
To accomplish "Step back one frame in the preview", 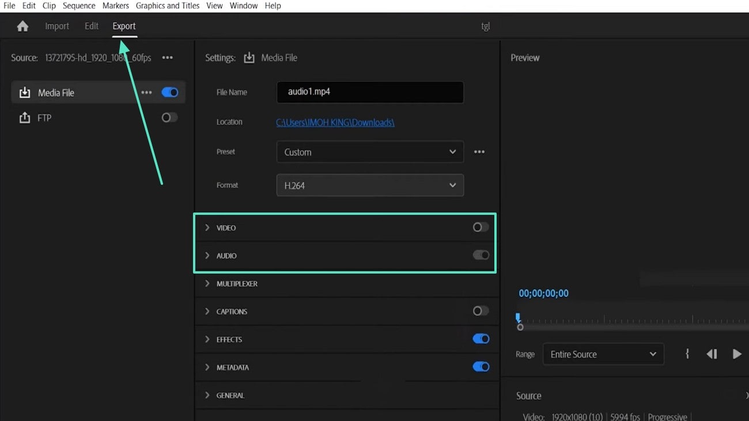I will 712,354.
